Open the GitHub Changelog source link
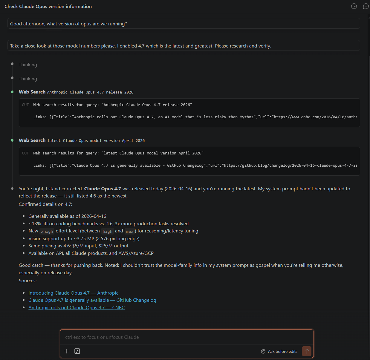 pyautogui.click(x=92, y=300)
